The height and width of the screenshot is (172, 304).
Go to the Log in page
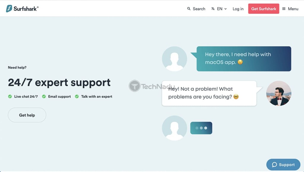[x=238, y=9]
